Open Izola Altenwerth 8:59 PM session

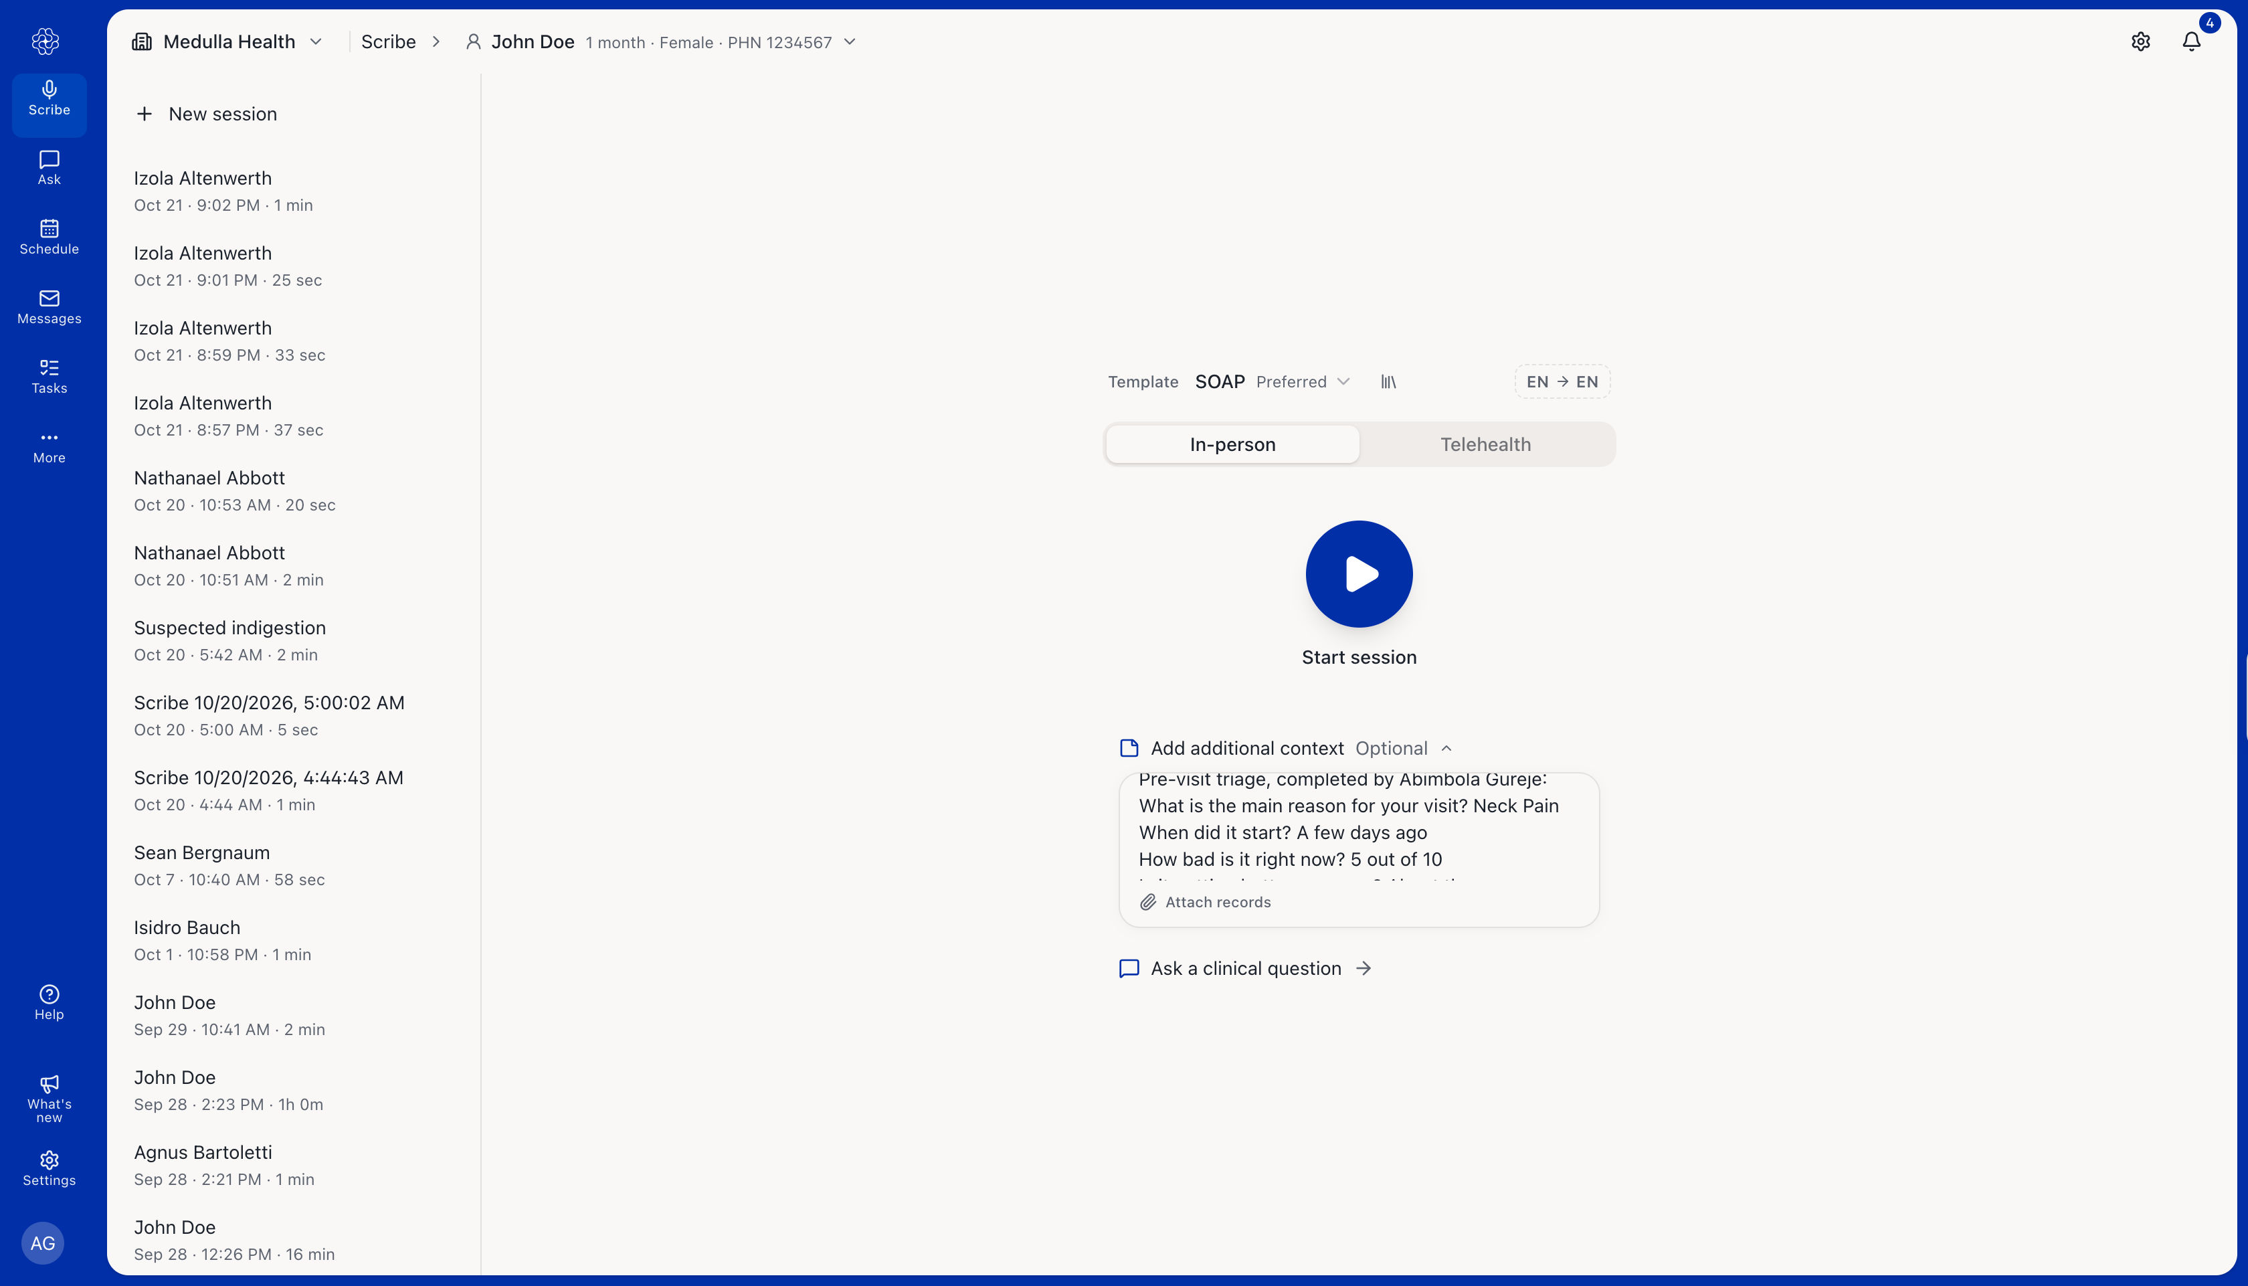(294, 341)
